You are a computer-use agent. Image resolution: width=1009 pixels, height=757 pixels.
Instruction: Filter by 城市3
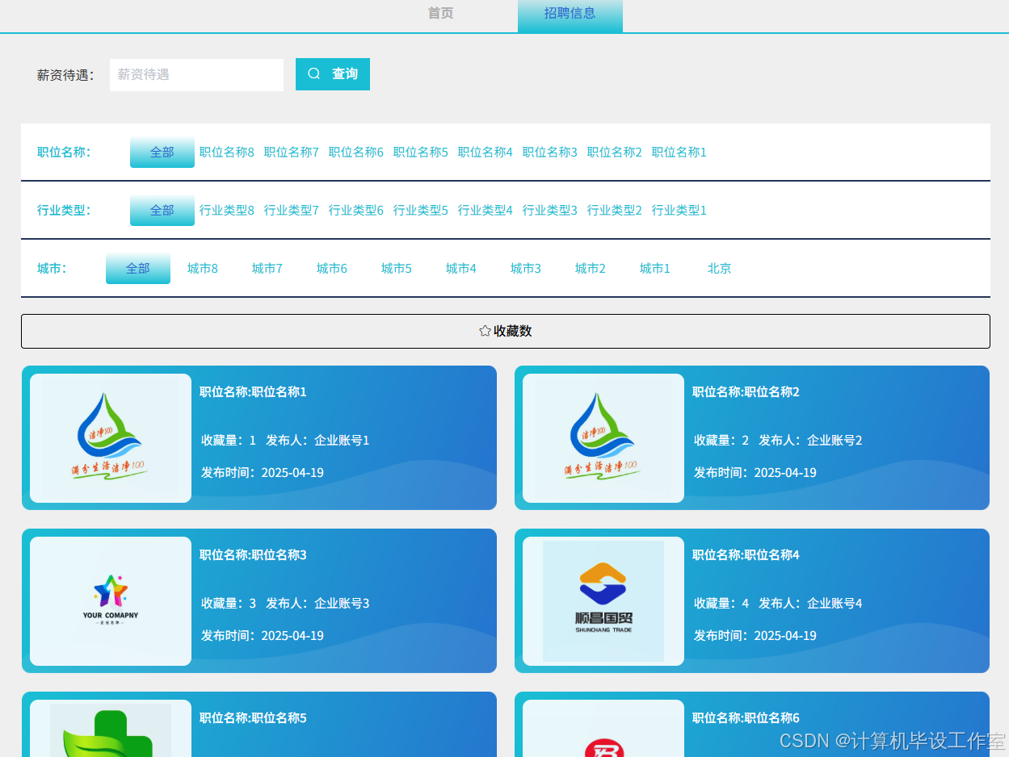point(526,268)
